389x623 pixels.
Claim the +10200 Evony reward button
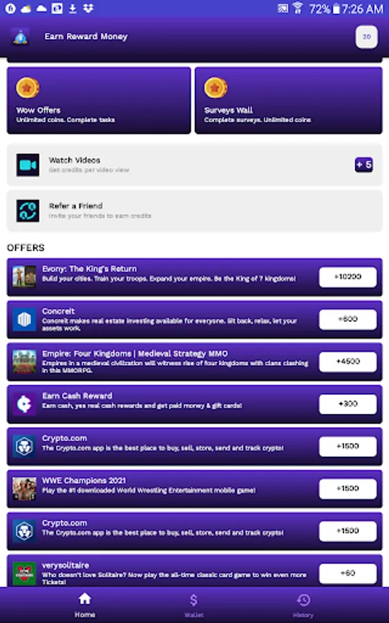(348, 277)
